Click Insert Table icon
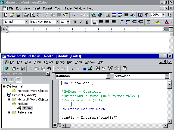This screenshot has width=174, height=130. click(x=114, y=15)
